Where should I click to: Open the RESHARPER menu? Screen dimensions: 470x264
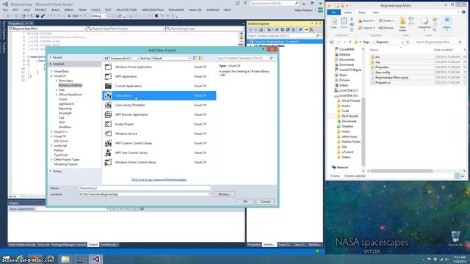(x=176, y=10)
